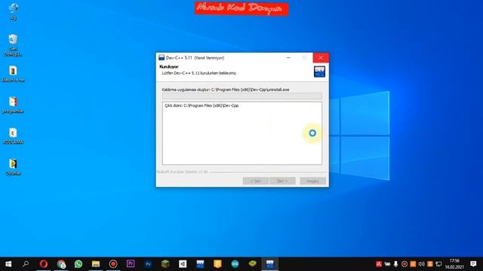This screenshot has height=271, width=483.
Task: Open the Windows Start menu
Action: [x=8, y=264]
